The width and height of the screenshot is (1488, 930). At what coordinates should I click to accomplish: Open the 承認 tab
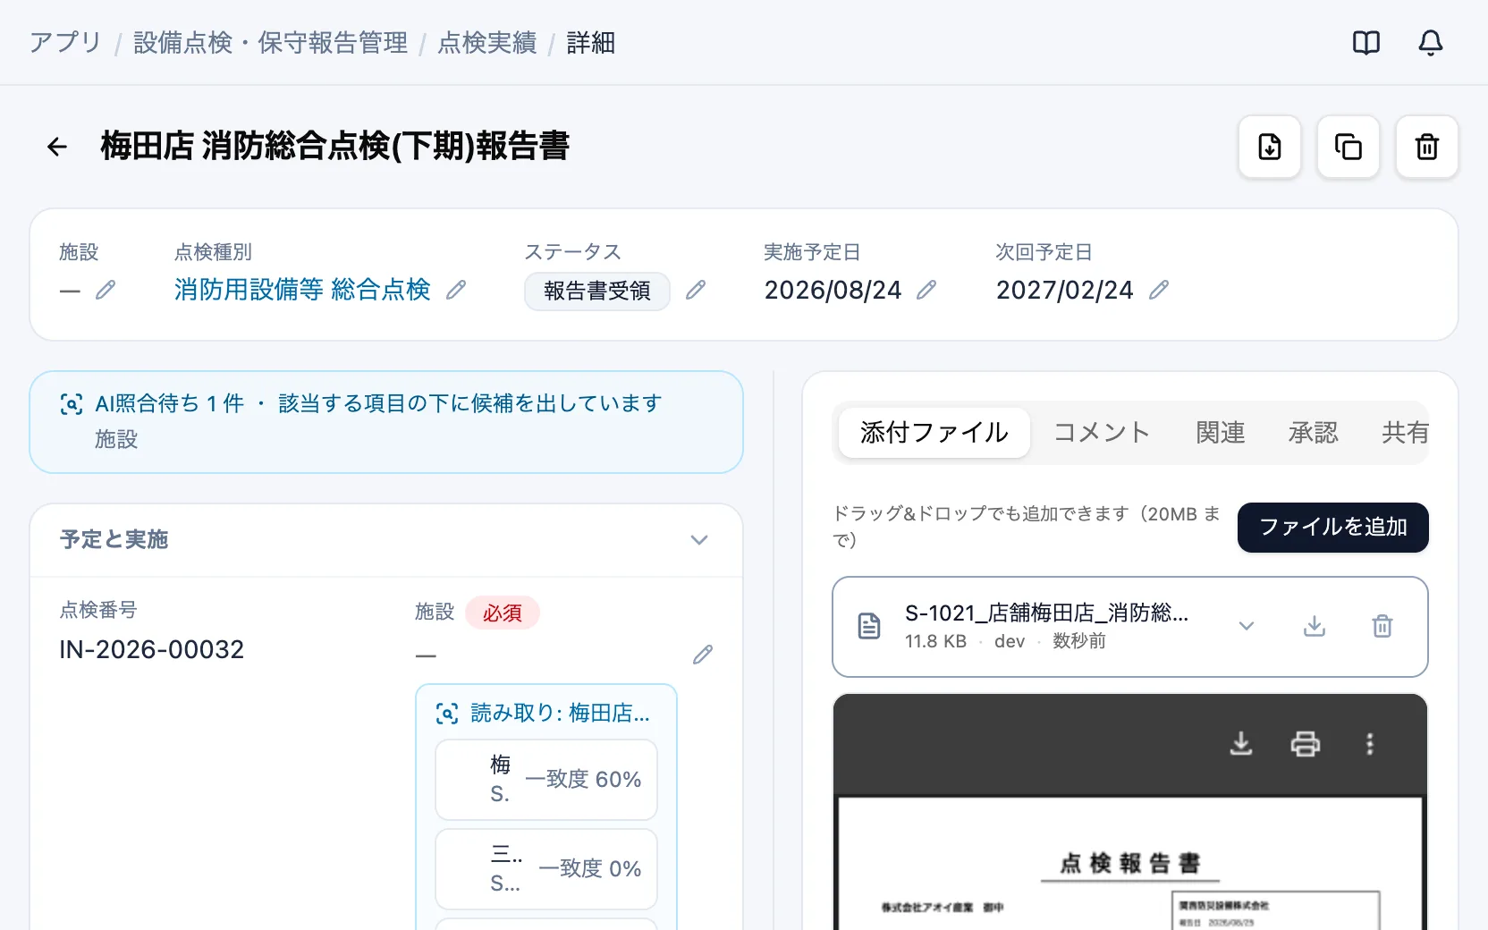tap(1314, 433)
